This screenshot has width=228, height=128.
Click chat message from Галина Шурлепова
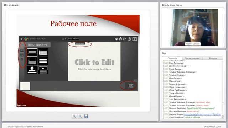point(175,84)
